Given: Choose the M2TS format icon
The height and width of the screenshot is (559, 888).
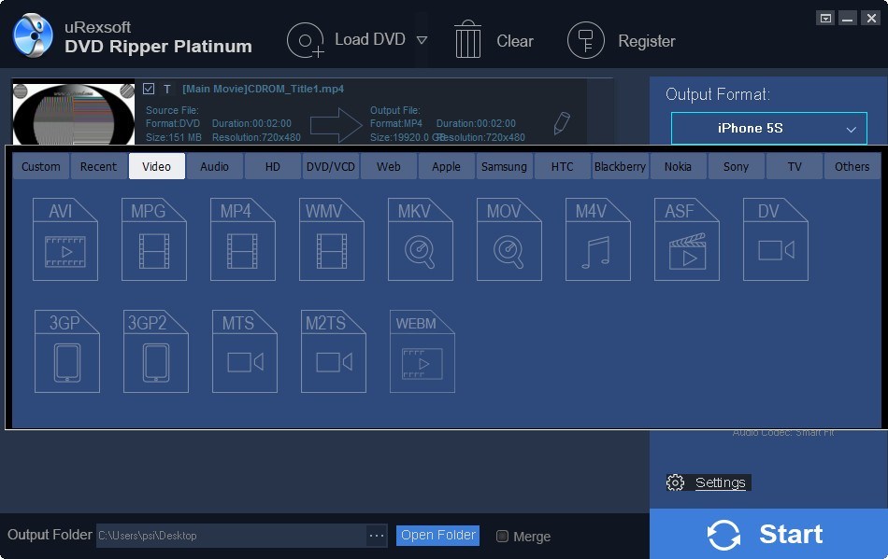Looking at the screenshot, I should click(x=334, y=351).
